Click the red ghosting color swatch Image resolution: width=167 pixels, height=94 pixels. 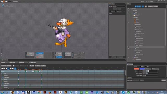point(136,69)
